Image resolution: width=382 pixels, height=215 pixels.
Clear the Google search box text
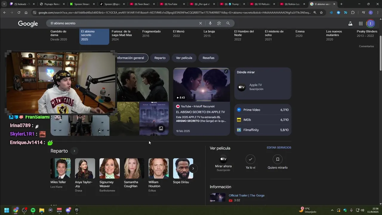[x=201, y=23]
